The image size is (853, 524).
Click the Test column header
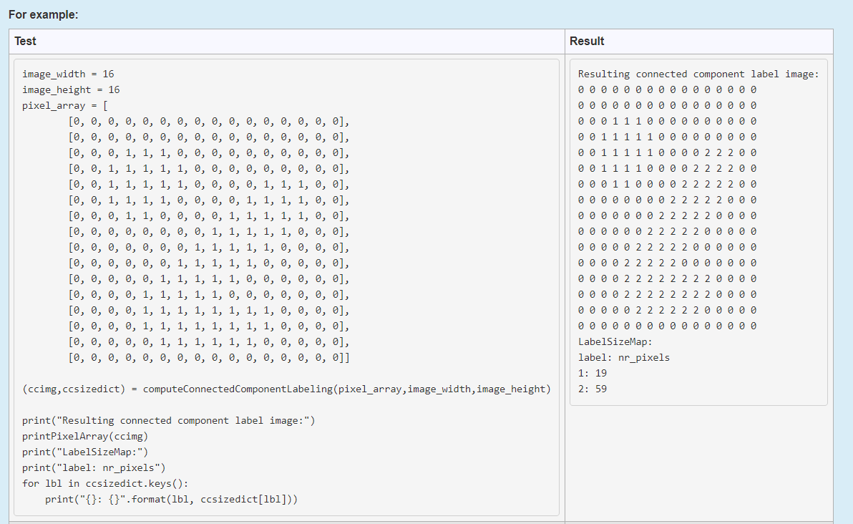point(24,42)
